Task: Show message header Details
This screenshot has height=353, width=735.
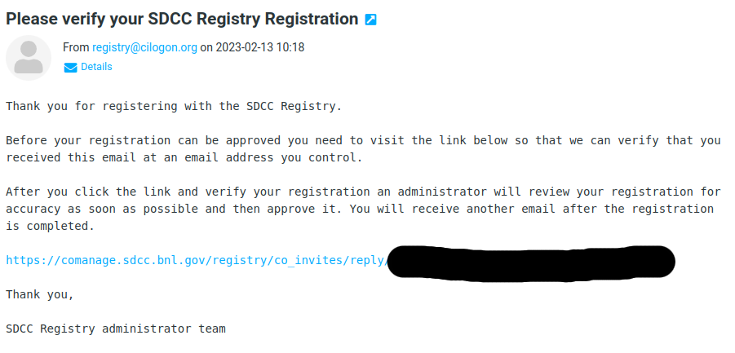Action: pyautogui.click(x=96, y=67)
